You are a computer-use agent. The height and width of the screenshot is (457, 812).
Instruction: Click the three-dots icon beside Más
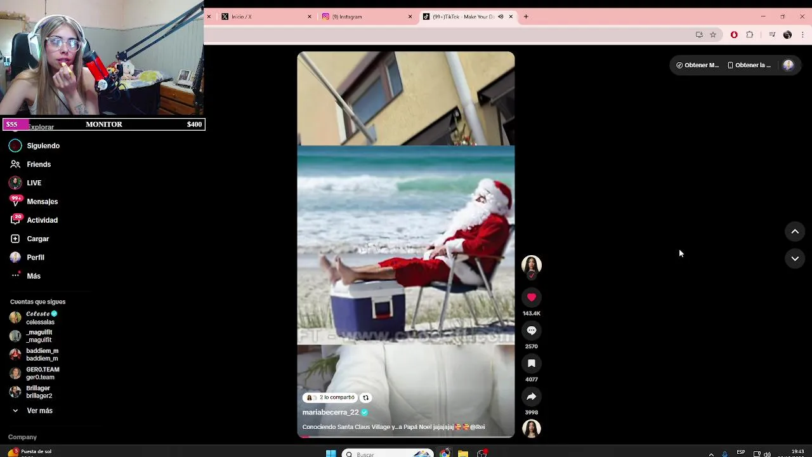tap(15, 275)
